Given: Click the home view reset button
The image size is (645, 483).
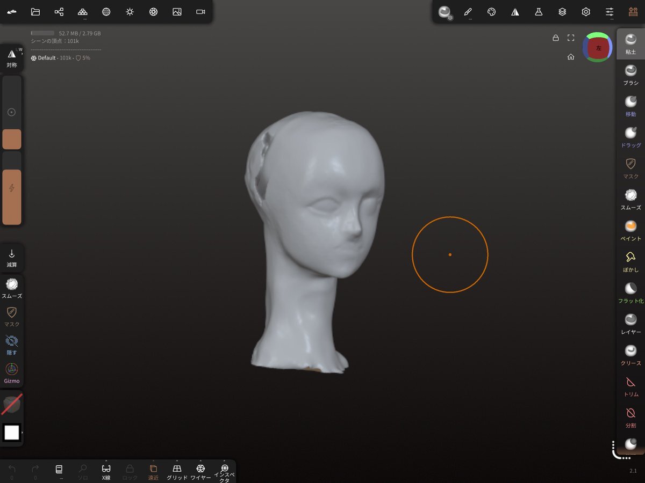Looking at the screenshot, I should pos(571,57).
